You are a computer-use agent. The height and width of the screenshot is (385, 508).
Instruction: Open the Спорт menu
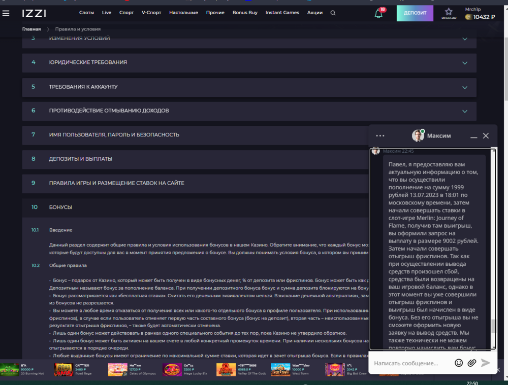click(x=126, y=13)
